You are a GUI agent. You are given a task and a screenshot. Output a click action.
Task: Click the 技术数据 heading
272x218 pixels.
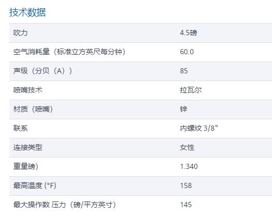27,12
